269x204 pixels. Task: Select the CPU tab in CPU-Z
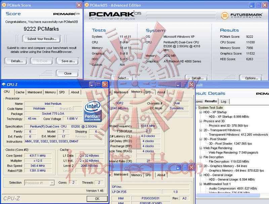[7, 92]
